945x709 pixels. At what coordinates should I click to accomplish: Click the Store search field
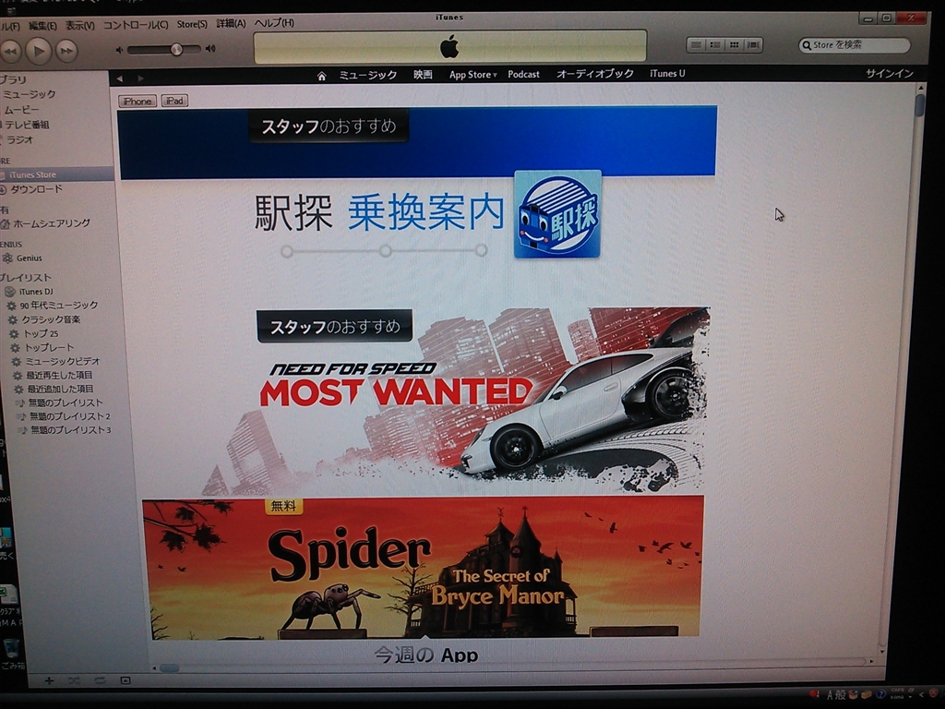click(x=854, y=44)
